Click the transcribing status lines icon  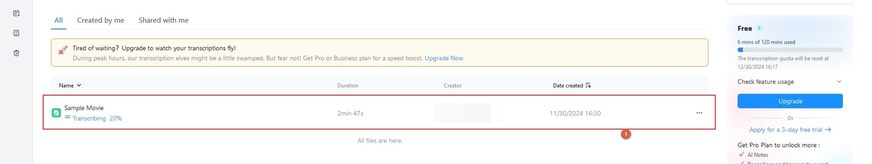click(67, 117)
